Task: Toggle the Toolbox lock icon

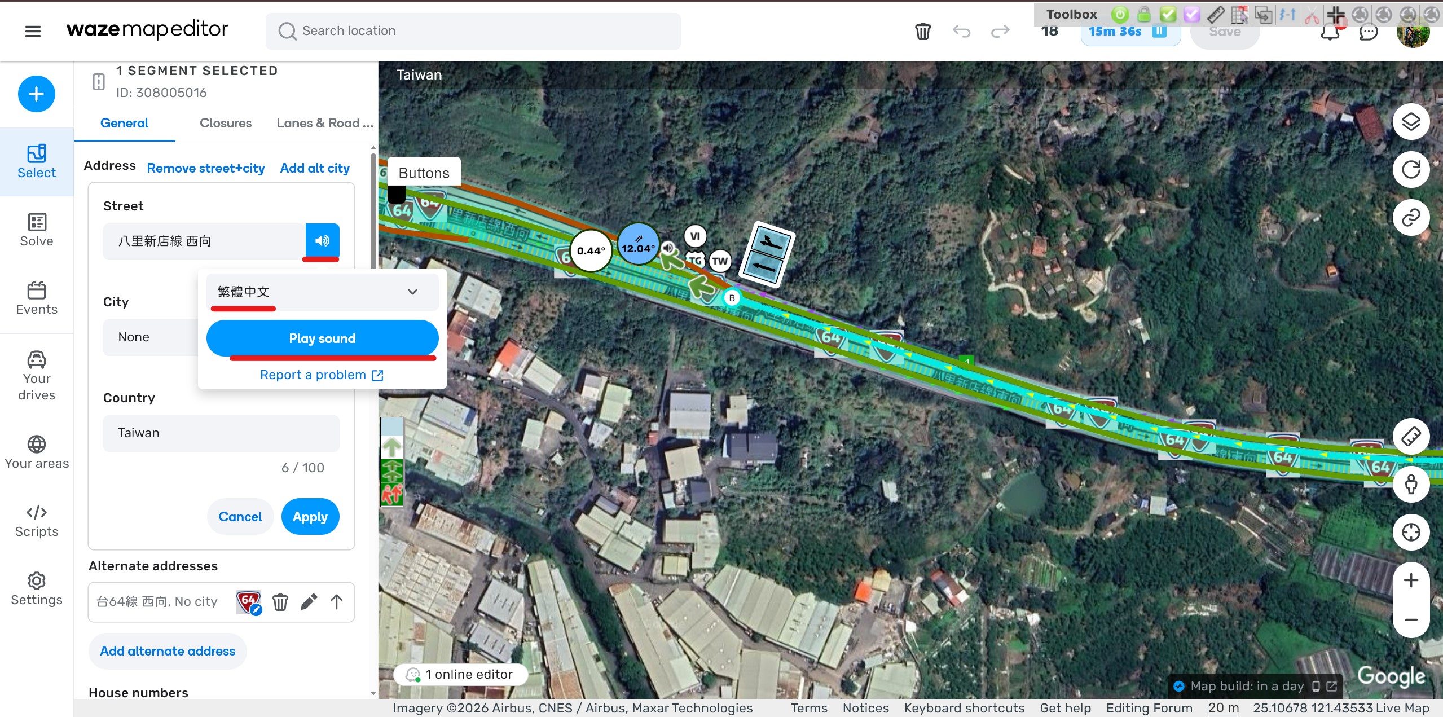Action: click(x=1144, y=14)
